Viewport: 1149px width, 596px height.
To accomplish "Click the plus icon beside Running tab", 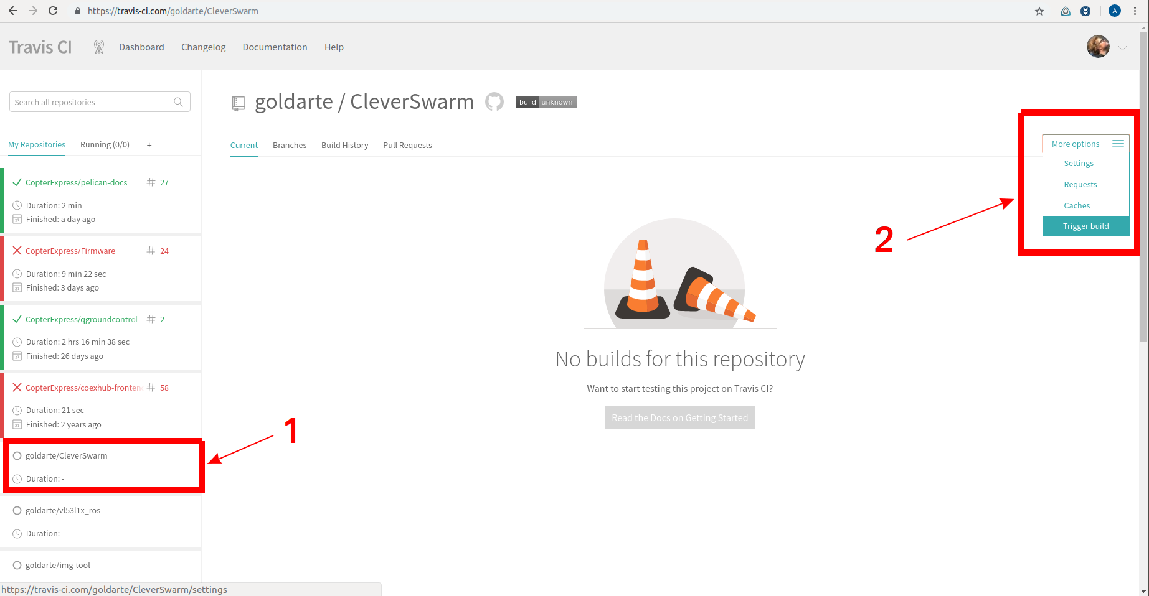I will pos(149,145).
